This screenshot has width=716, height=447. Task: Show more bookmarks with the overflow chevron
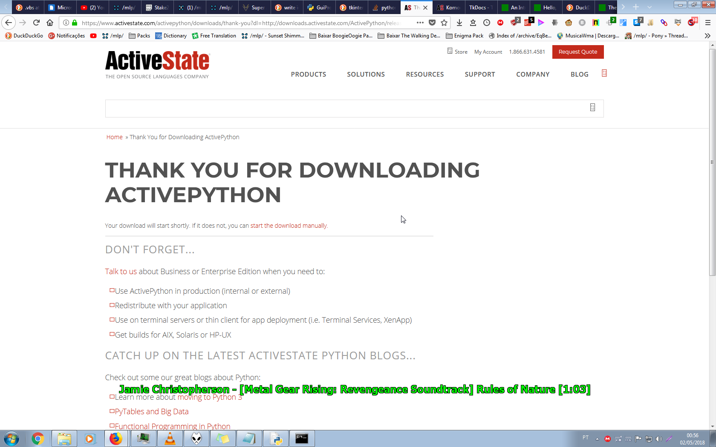pos(707,36)
